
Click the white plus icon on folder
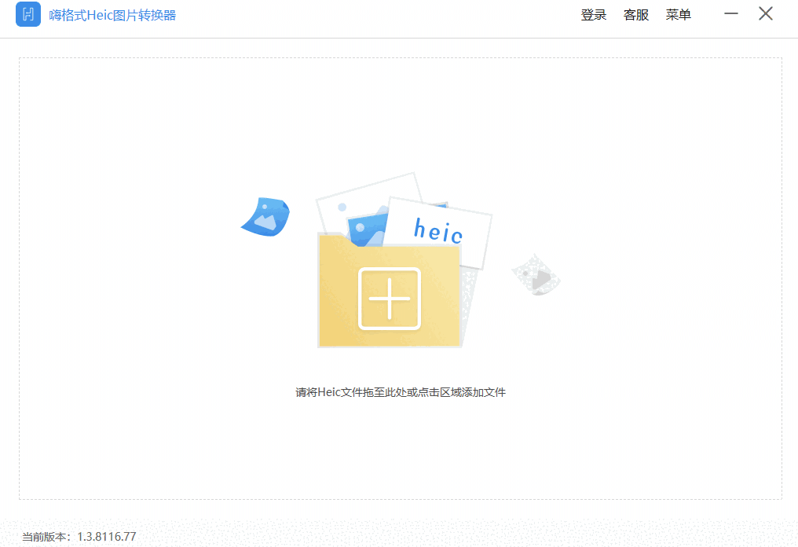point(390,299)
